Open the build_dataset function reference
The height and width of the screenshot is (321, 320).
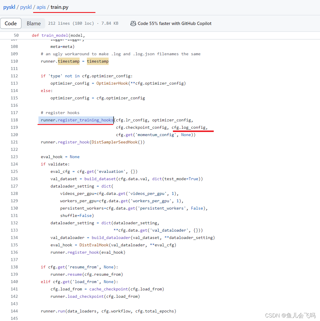coord(100,179)
